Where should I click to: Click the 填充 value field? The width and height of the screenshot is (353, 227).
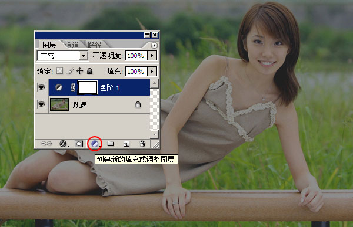point(136,72)
